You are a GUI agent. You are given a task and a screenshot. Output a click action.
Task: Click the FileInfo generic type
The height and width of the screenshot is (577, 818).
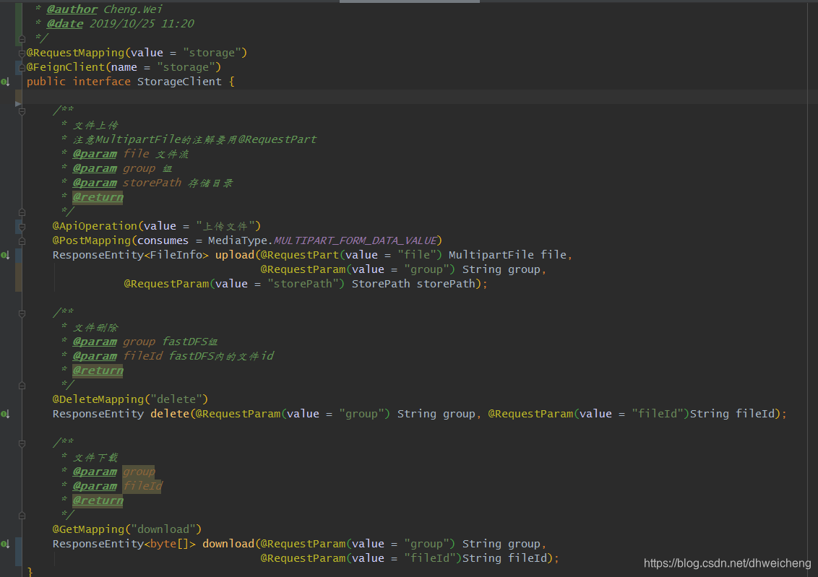point(176,255)
